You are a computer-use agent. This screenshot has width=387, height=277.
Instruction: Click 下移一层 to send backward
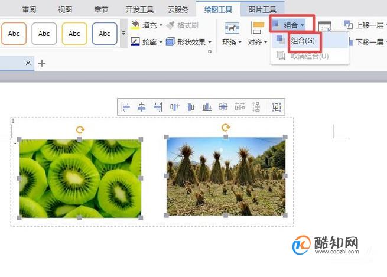(367, 42)
